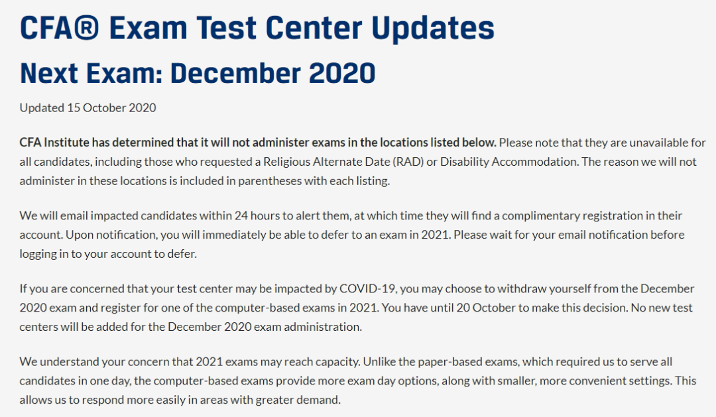Click the "Updated 15 October 2020" date line
Viewport: 716px width, 417px height.
pyautogui.click(x=88, y=107)
